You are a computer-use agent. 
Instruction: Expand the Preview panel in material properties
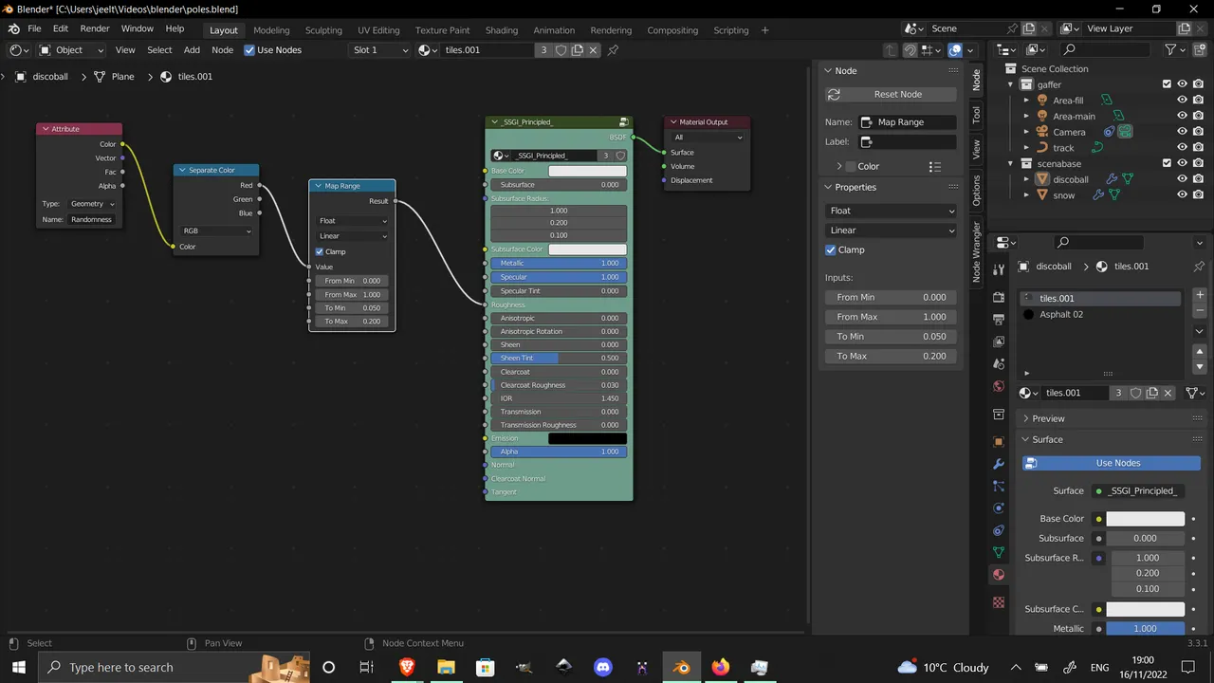(x=1025, y=418)
